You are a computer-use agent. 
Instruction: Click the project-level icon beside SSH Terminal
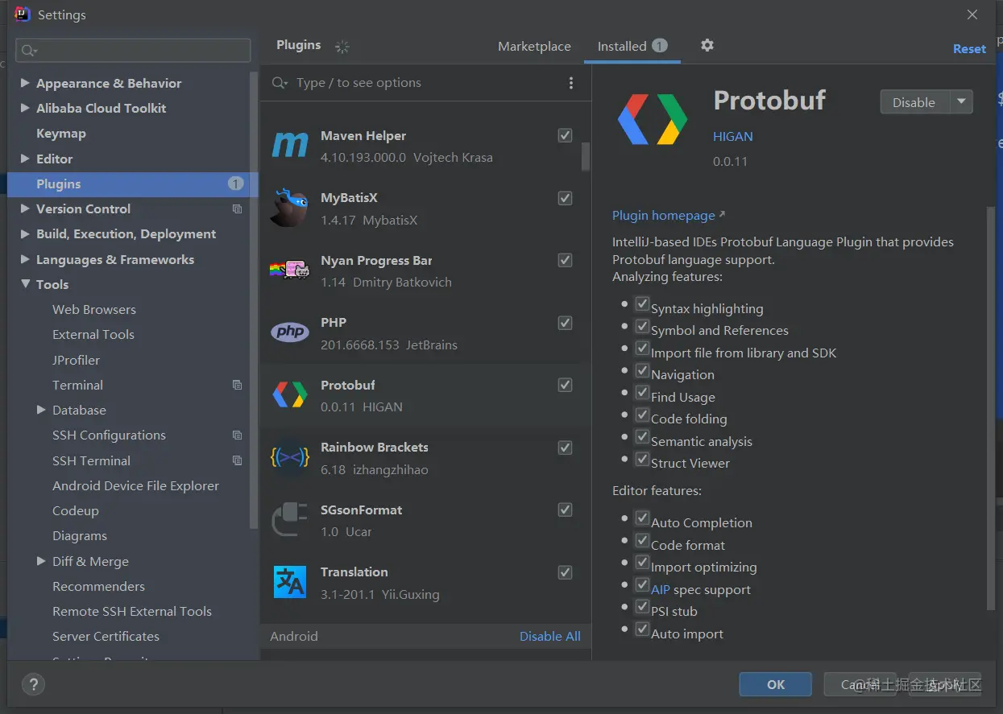point(237,460)
